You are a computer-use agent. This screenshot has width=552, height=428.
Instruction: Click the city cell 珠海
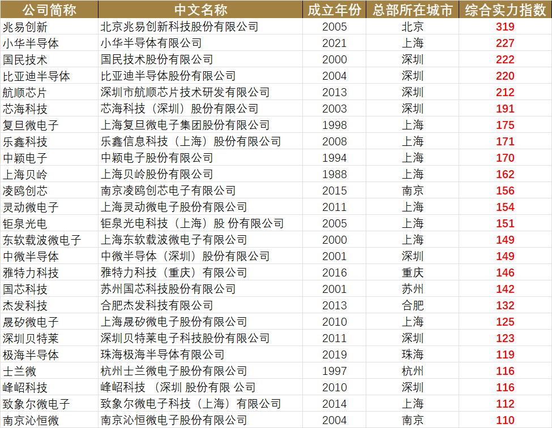pyautogui.click(x=412, y=354)
